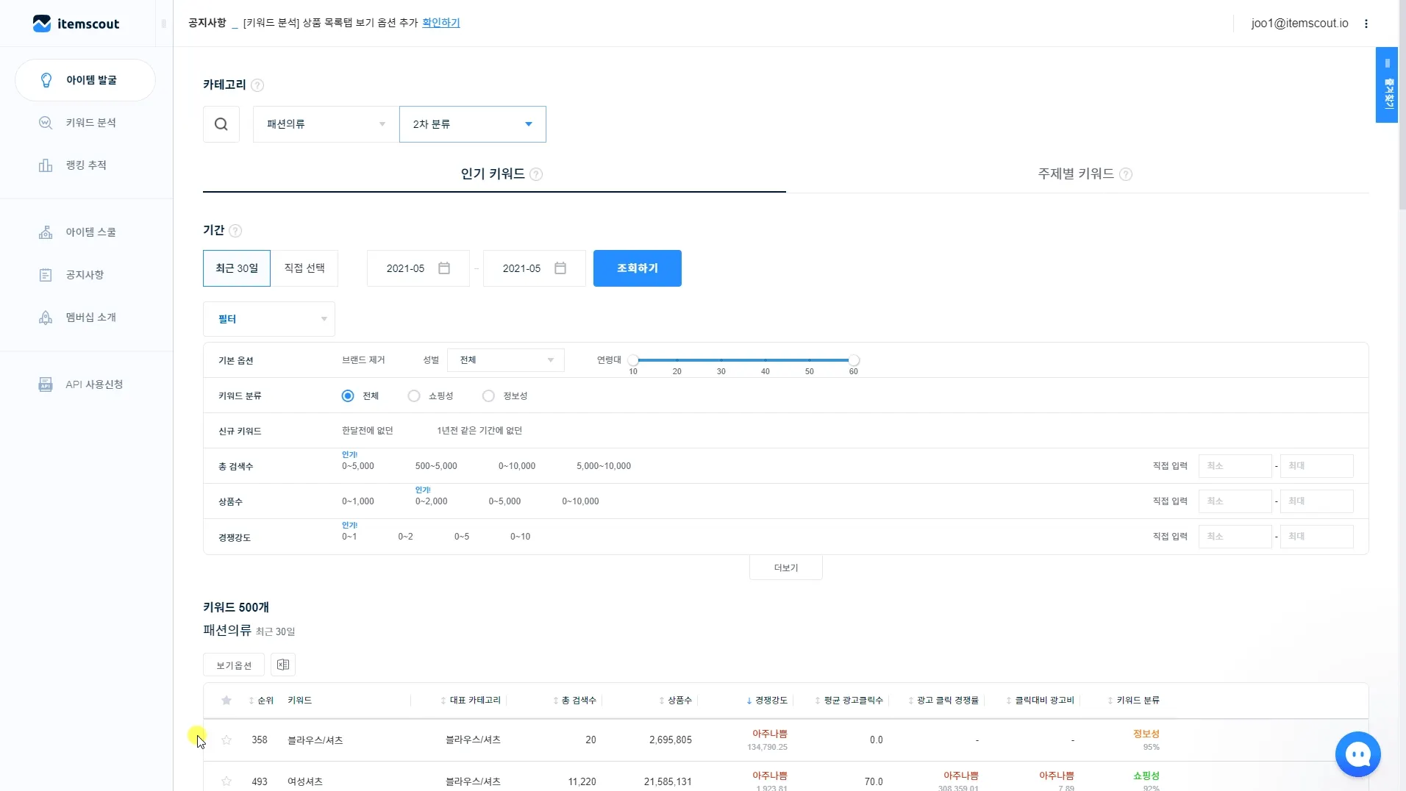Click the 조회하기 button
This screenshot has width=1406, height=791.
point(638,268)
